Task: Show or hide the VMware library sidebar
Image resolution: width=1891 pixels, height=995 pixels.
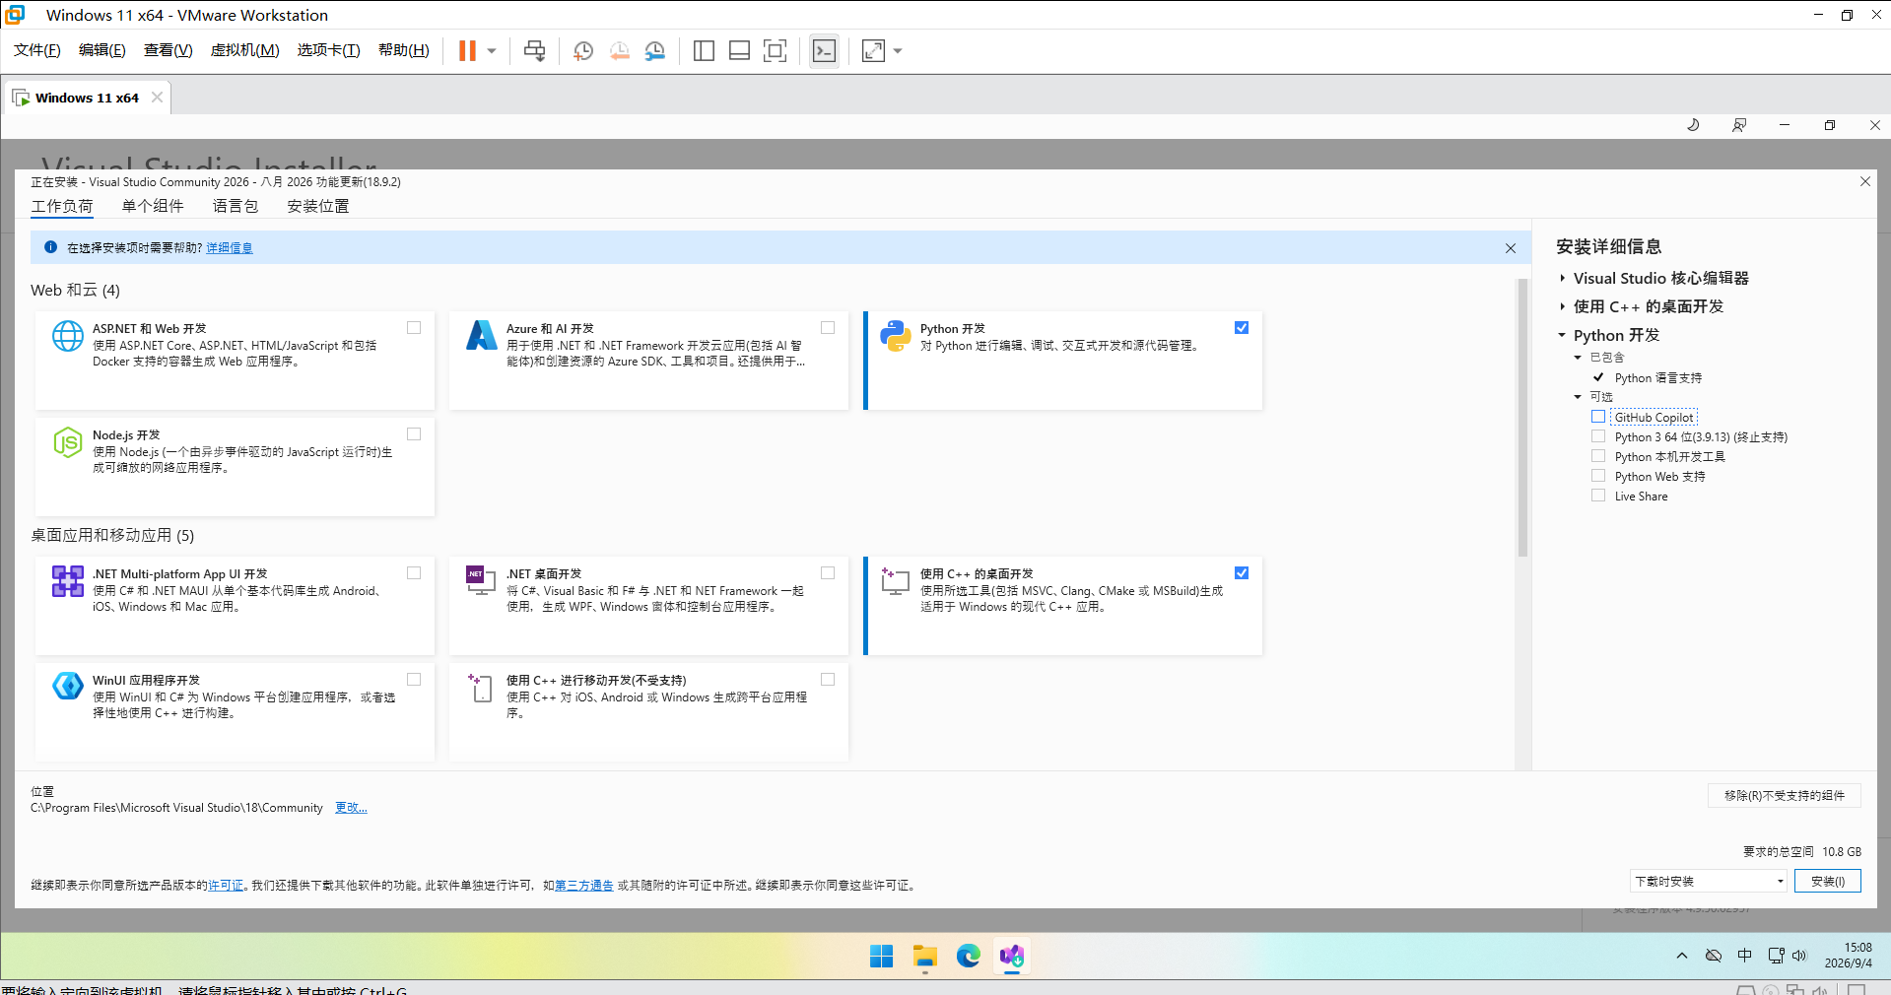Action: (704, 50)
